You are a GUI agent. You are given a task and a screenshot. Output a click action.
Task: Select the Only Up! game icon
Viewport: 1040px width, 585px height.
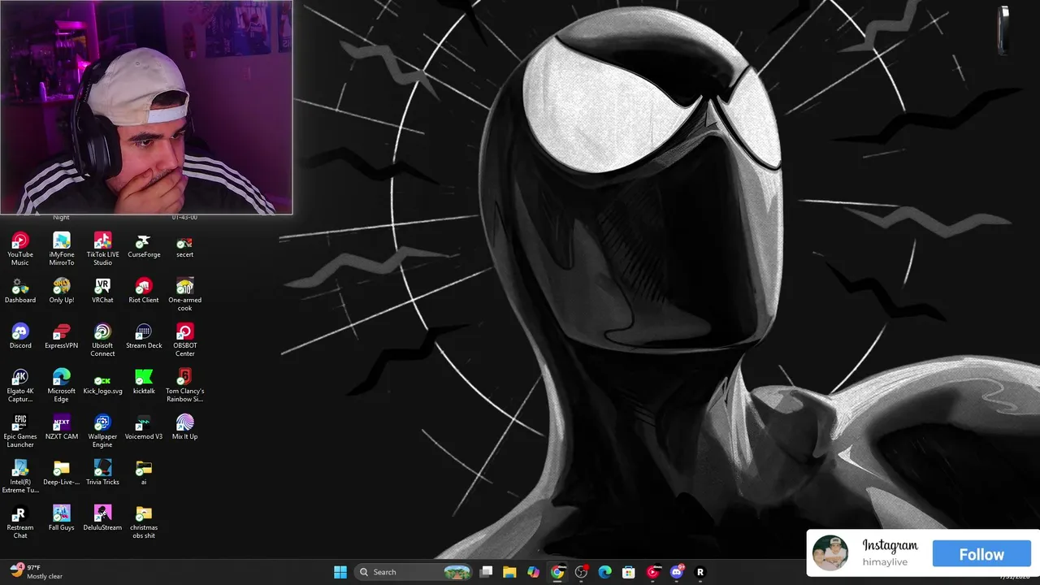pyautogui.click(x=62, y=291)
